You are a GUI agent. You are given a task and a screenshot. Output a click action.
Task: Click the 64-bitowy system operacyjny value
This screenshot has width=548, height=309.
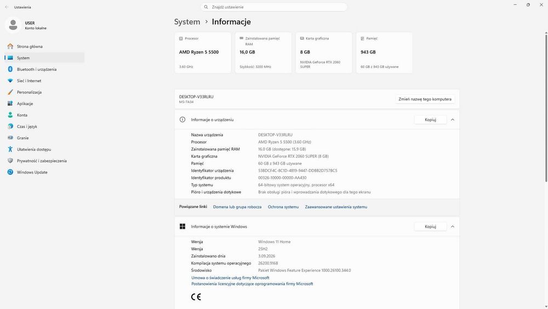(x=296, y=185)
